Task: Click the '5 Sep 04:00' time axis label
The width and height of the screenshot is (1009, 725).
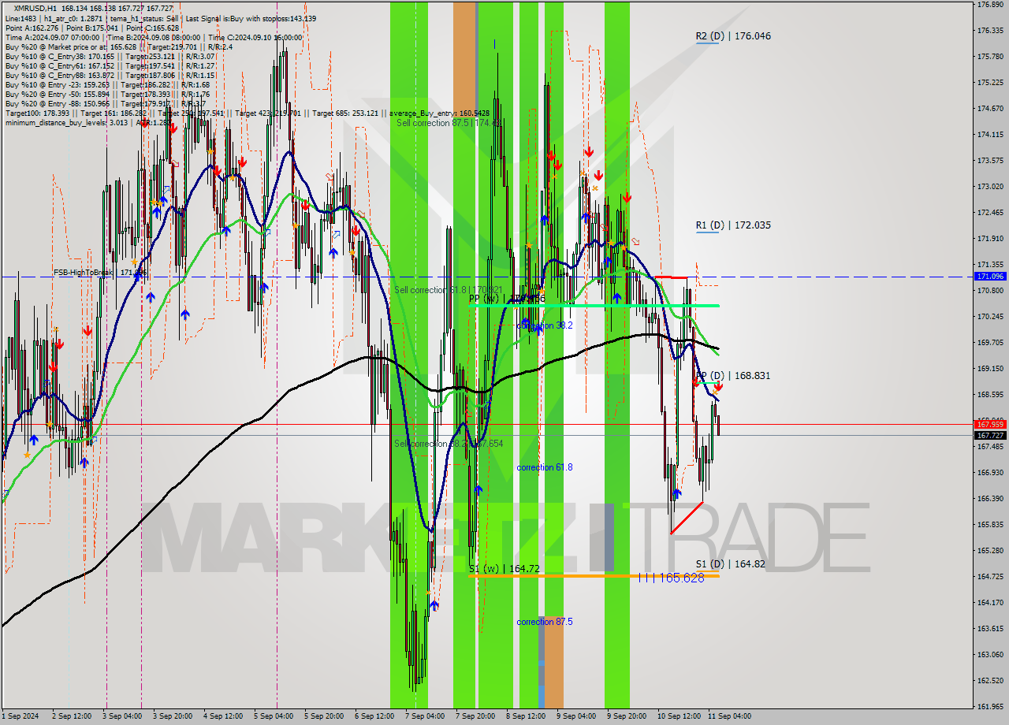Action: coord(274,716)
